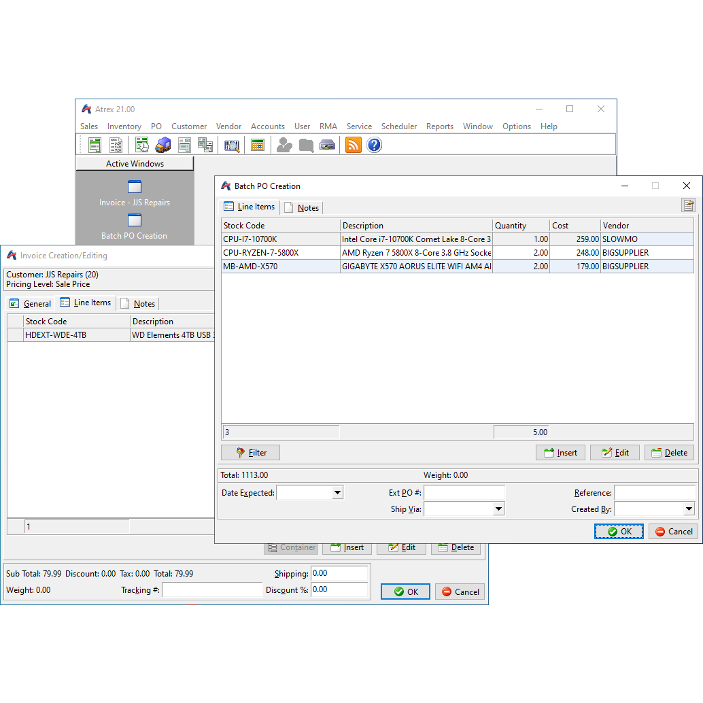Open the Reports menu
The width and height of the screenshot is (703, 703).
click(x=440, y=126)
